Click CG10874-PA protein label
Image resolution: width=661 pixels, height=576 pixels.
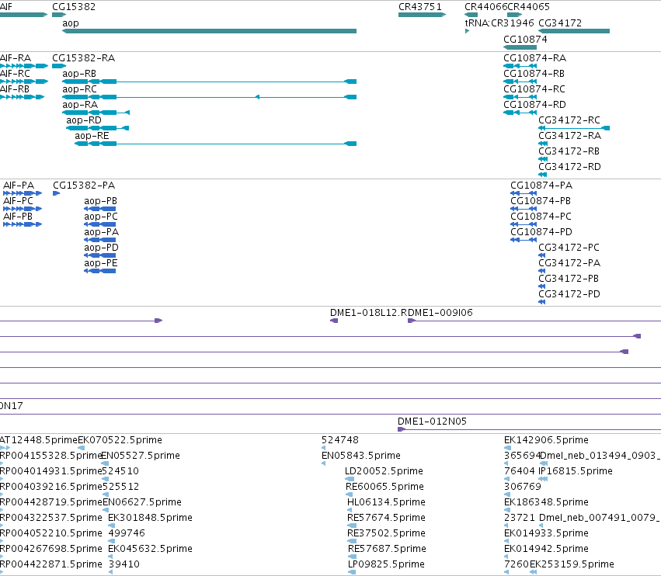point(541,186)
